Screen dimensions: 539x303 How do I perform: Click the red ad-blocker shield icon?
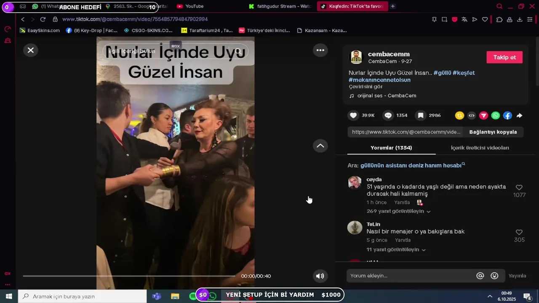(x=454, y=19)
